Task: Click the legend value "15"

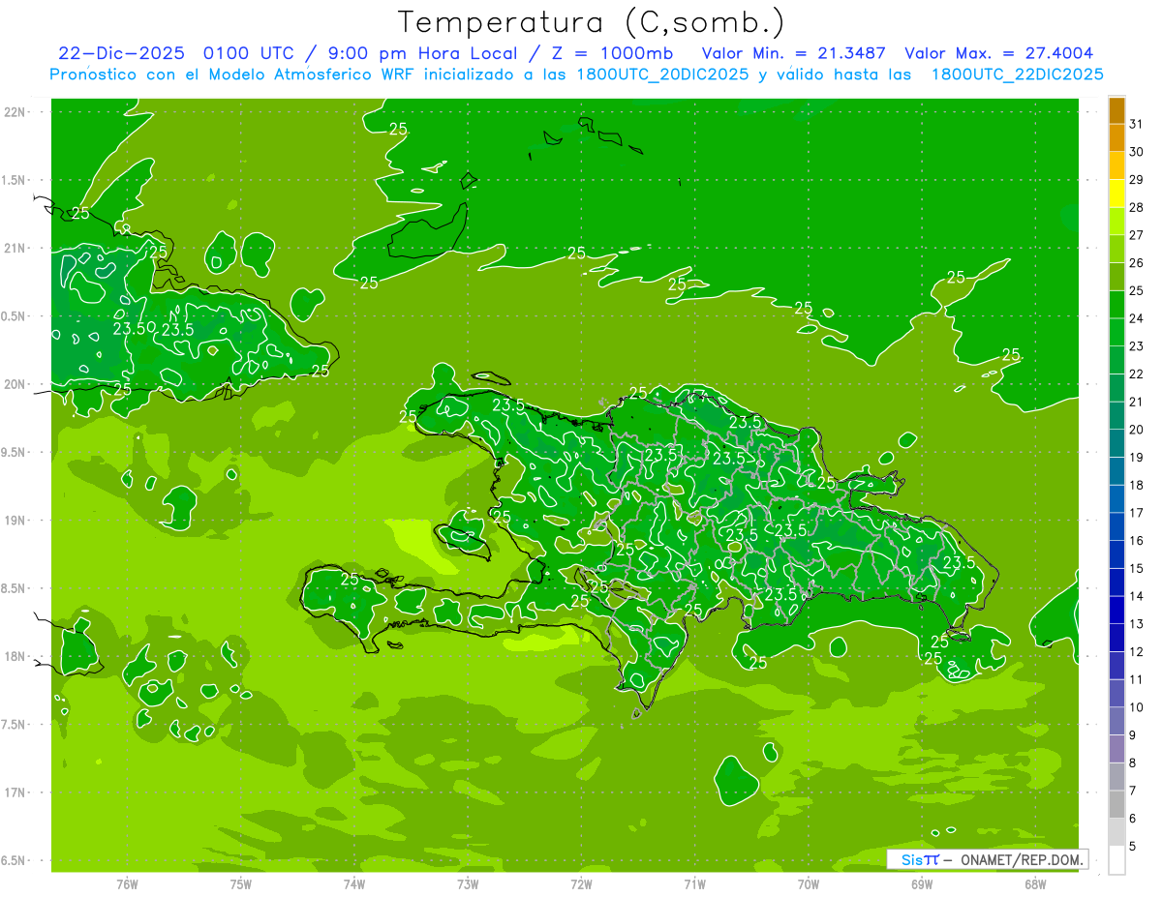Action: pos(1136,568)
